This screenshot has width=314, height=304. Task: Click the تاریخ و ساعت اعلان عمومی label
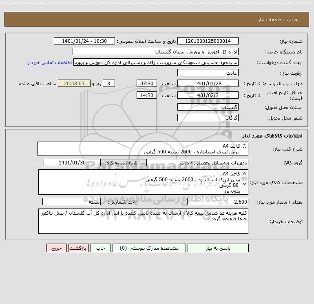click(x=146, y=41)
